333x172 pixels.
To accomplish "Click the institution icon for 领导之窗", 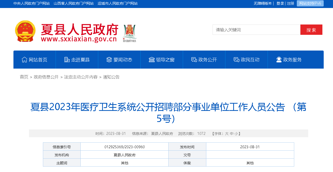I will [x=152, y=60].
